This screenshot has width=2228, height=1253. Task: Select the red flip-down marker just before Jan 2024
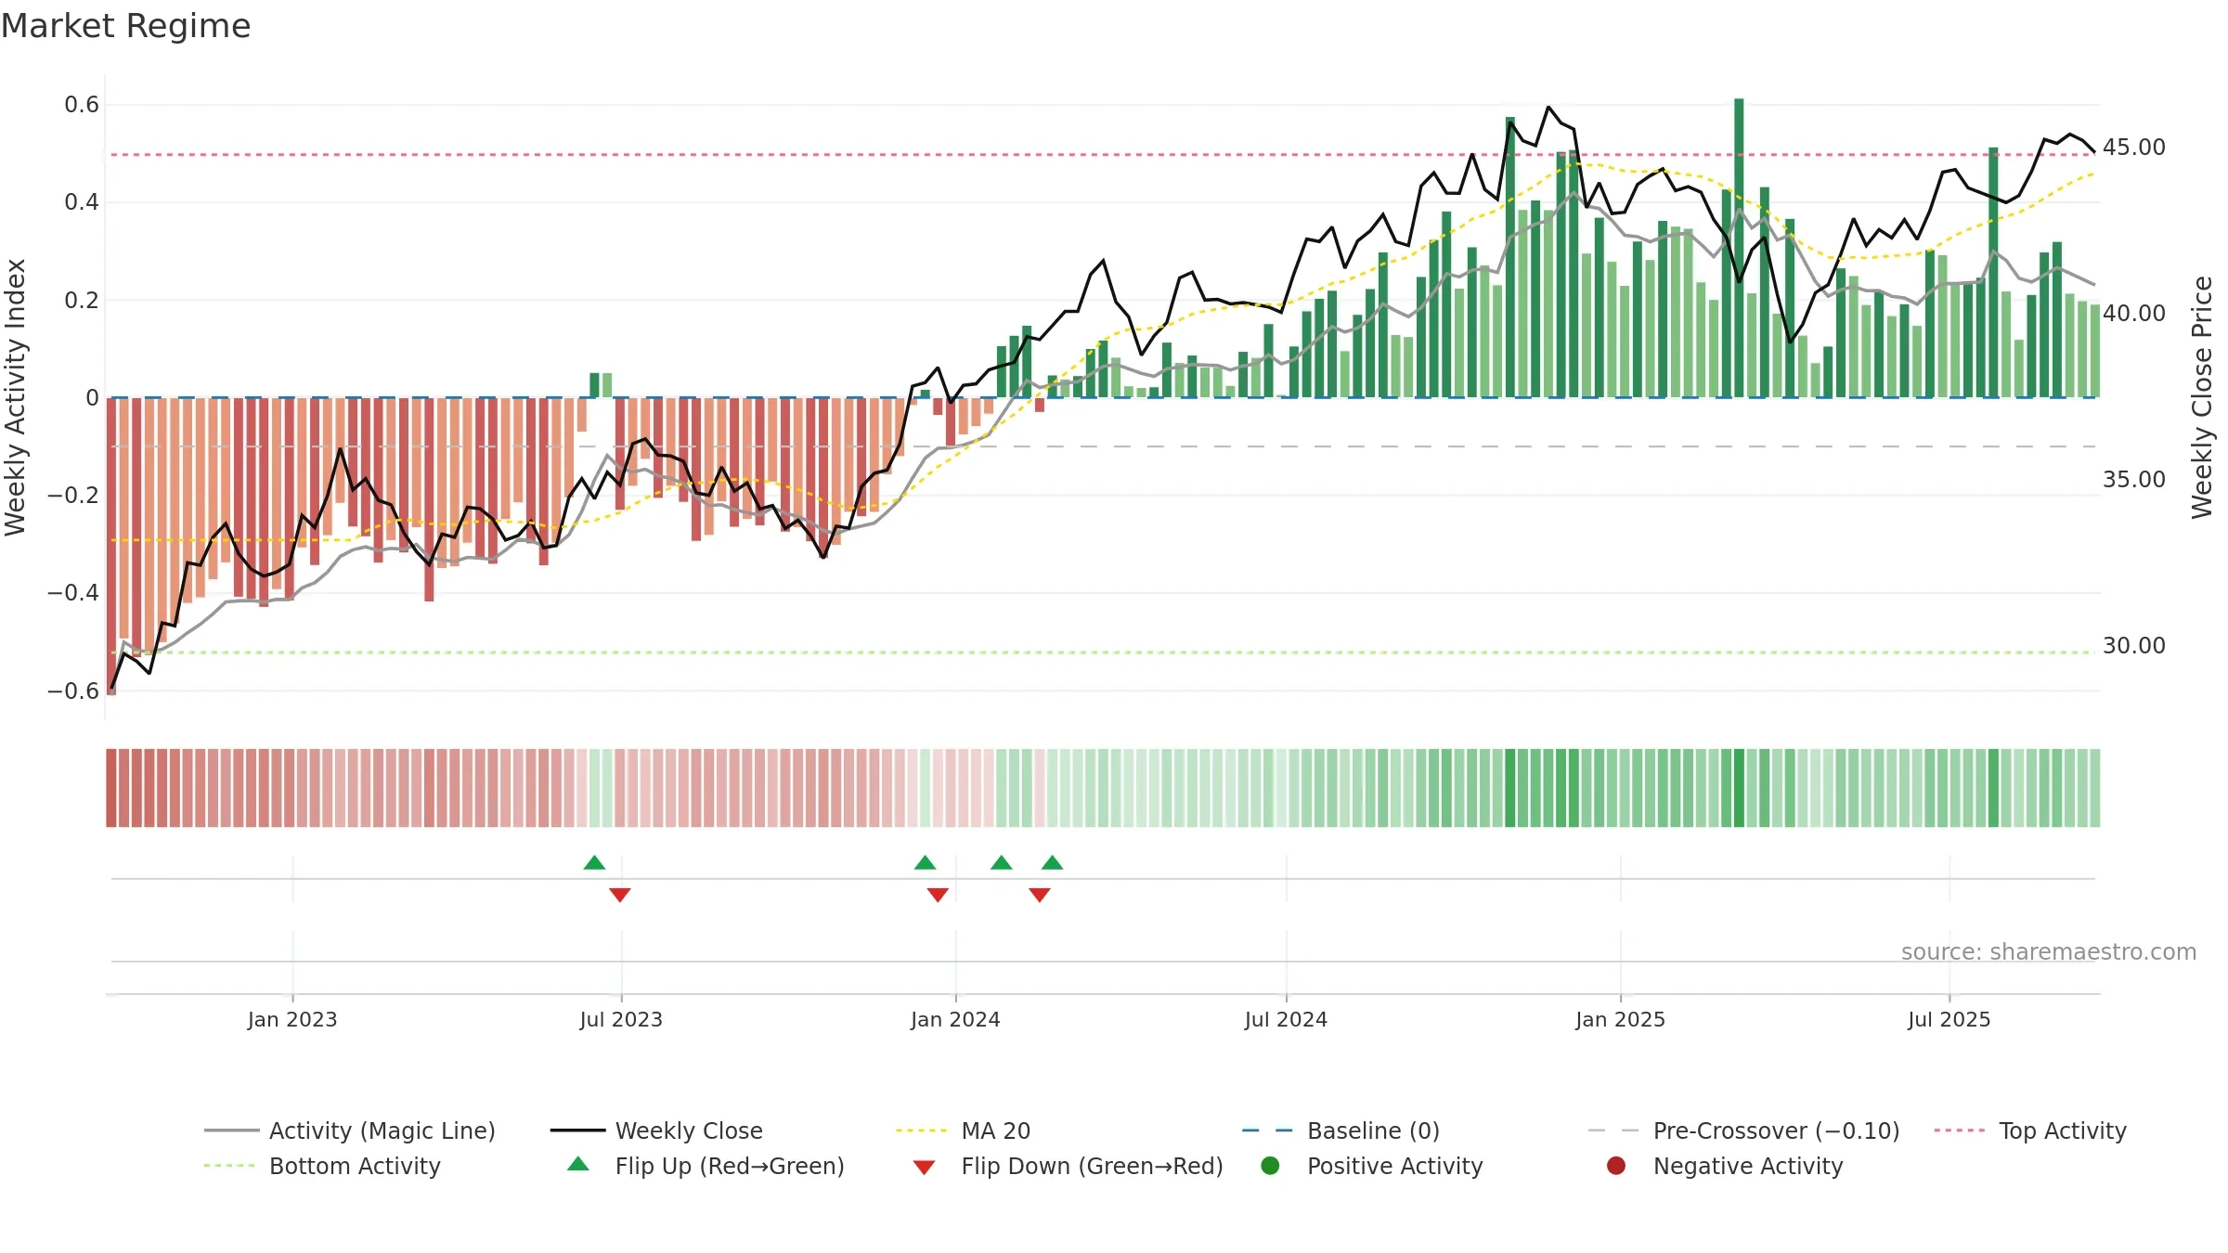pos(938,895)
